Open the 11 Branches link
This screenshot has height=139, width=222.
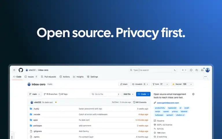(x=51, y=94)
